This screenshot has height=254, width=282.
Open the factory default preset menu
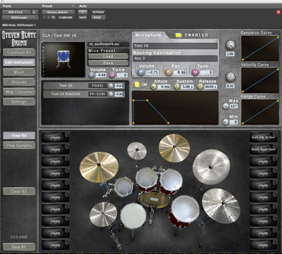click(59, 12)
